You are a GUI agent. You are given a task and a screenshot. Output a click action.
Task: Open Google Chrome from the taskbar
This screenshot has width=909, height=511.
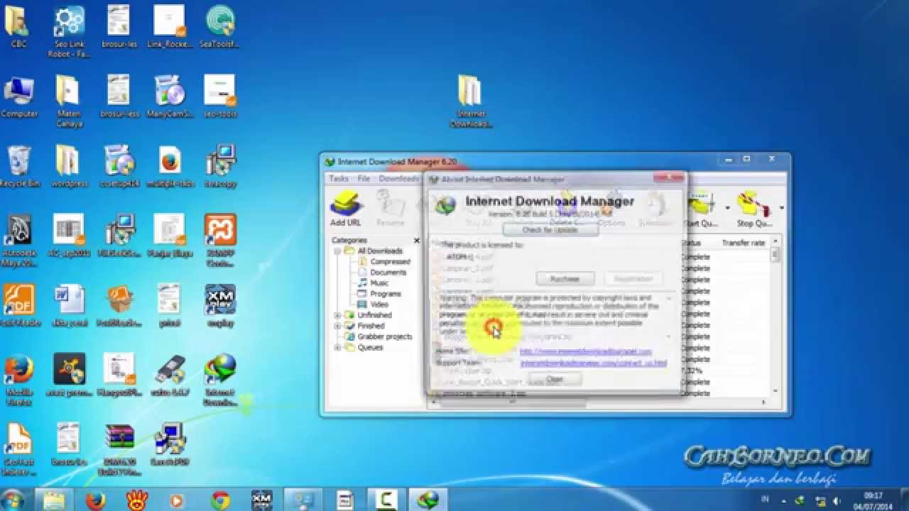click(220, 500)
